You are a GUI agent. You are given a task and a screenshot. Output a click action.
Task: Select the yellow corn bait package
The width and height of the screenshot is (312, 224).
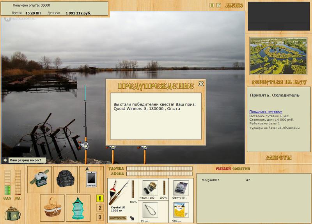181,210
